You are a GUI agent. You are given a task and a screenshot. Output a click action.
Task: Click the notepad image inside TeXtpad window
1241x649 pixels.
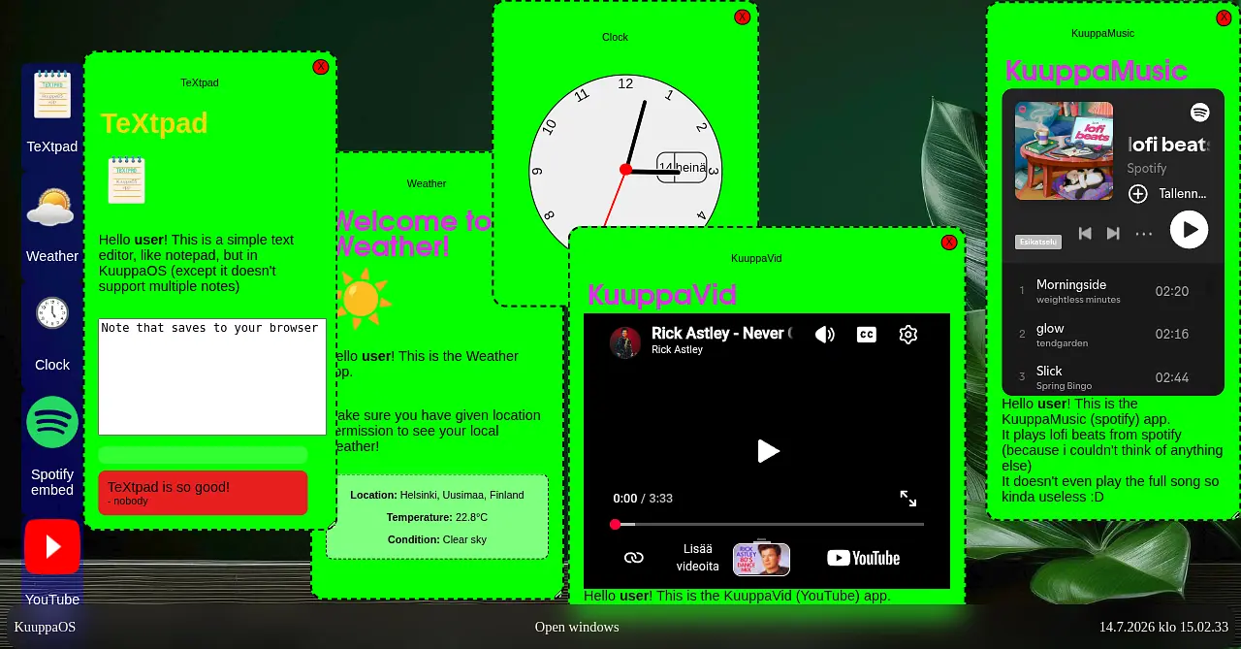click(126, 180)
